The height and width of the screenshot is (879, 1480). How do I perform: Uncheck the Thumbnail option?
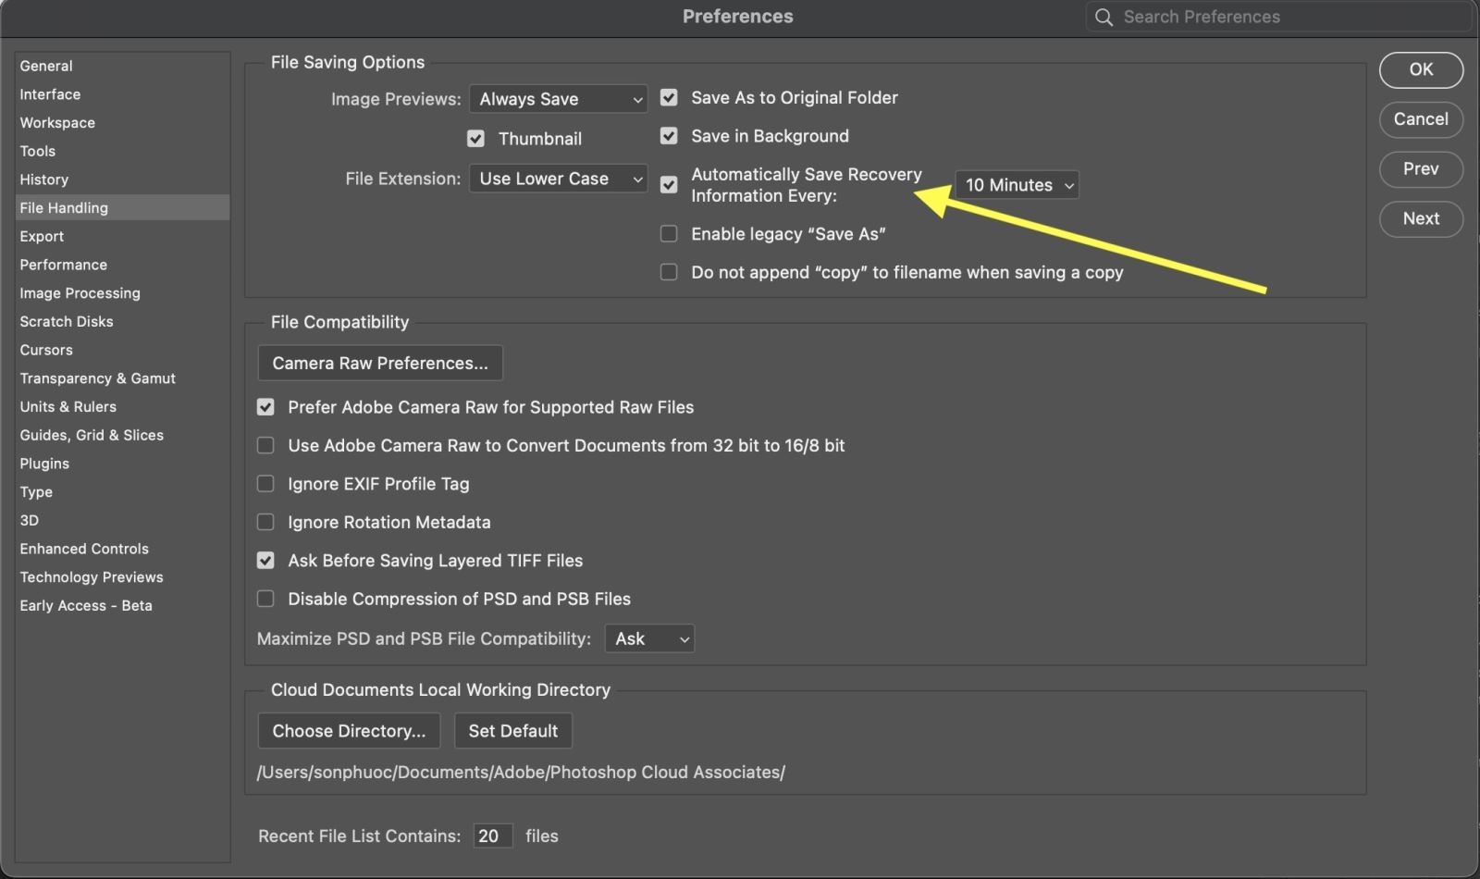coord(475,138)
